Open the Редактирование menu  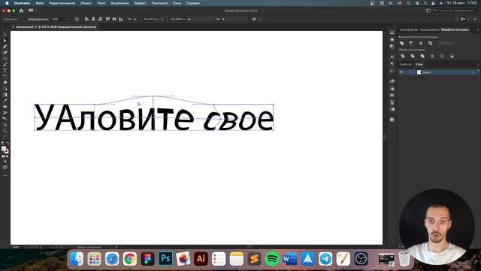(x=62, y=3)
